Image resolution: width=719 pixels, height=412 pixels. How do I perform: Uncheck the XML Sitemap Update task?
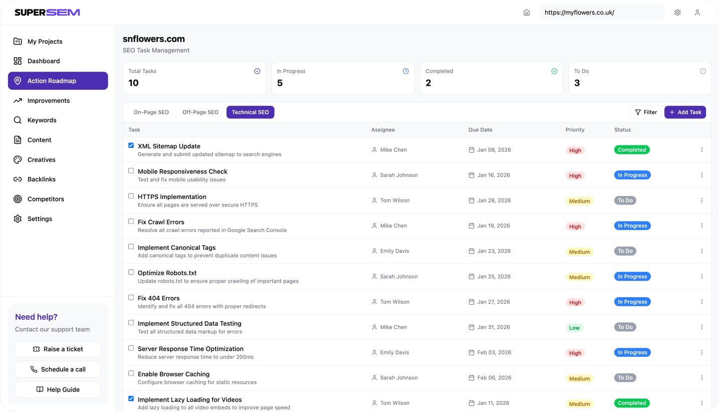click(x=131, y=145)
